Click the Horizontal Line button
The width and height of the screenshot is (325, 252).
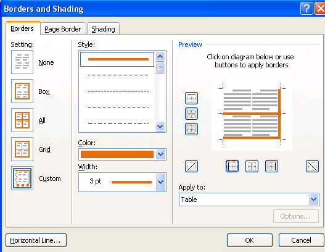(x=36, y=240)
